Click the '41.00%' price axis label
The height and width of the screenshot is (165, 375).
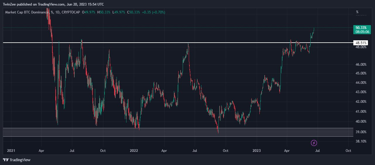(x=361, y=112)
